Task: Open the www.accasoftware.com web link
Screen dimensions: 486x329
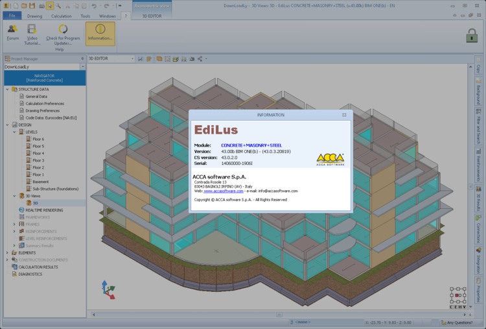Action: coord(219,191)
